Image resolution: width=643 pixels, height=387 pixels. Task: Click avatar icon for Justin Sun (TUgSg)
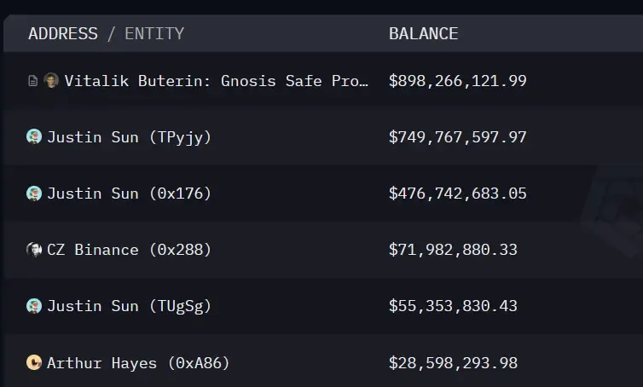tap(34, 306)
